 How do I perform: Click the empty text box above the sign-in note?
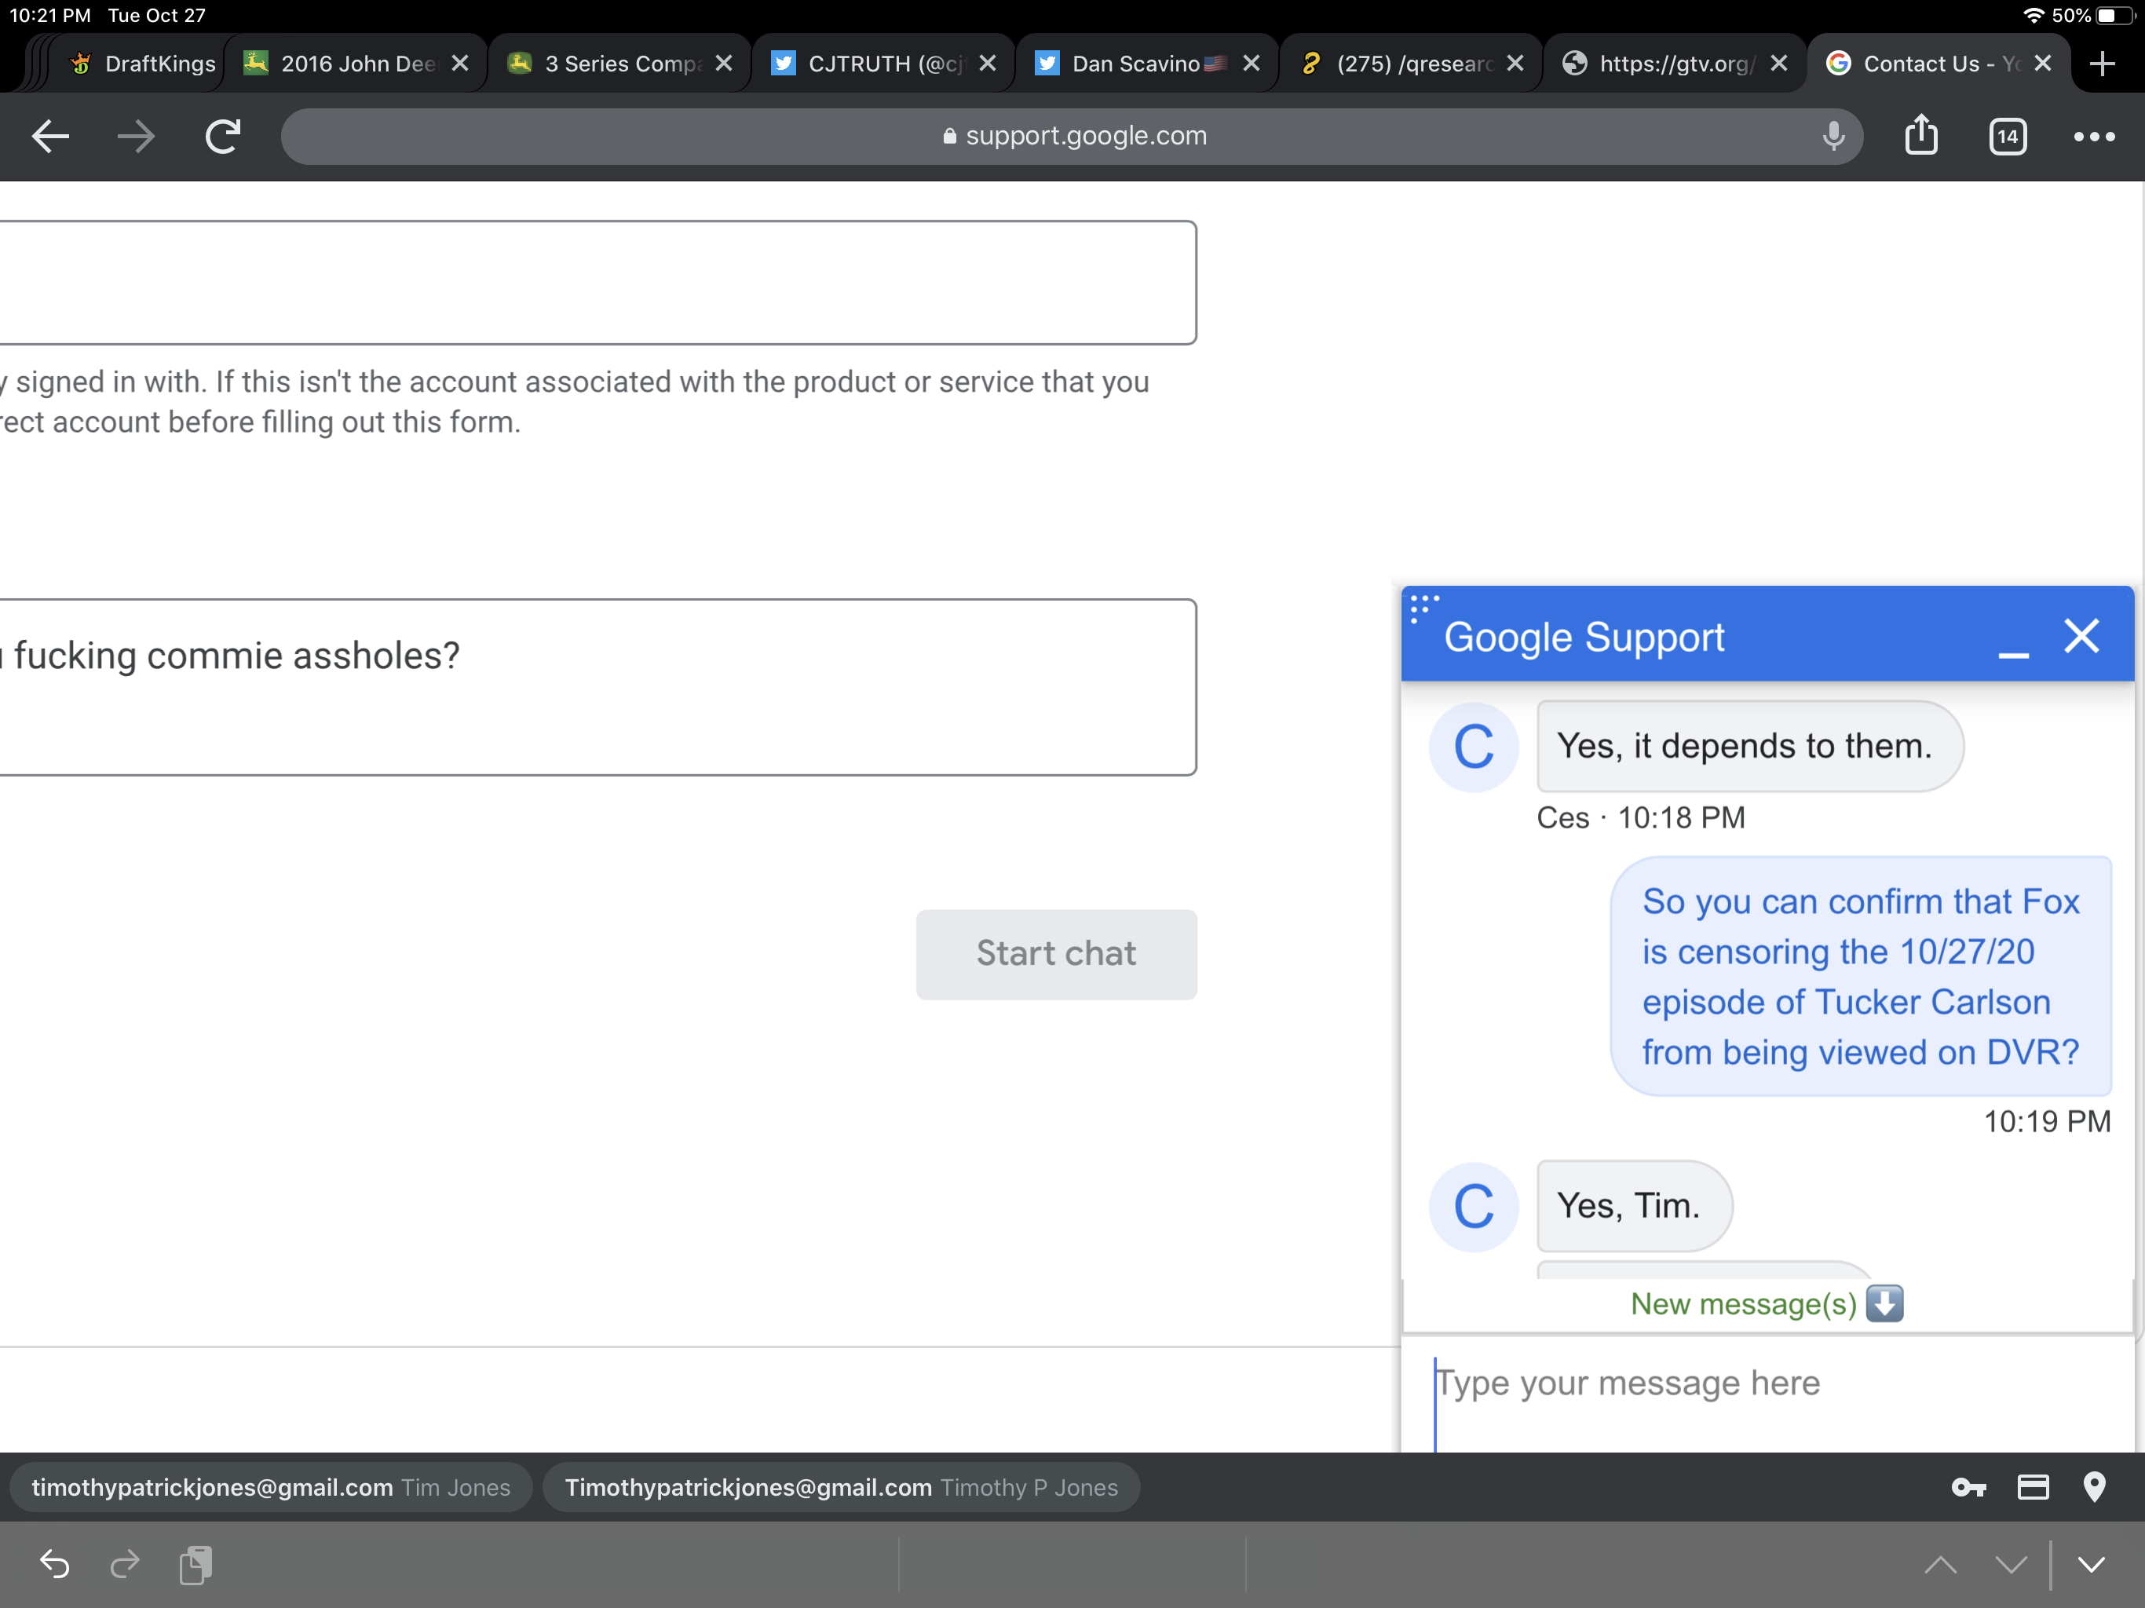coord(597,282)
